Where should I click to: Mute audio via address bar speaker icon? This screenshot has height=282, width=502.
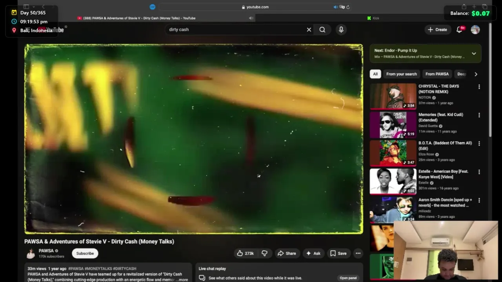click(336, 7)
